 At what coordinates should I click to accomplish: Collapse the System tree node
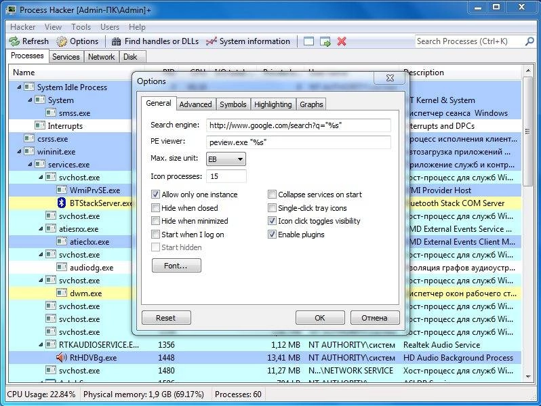30,100
